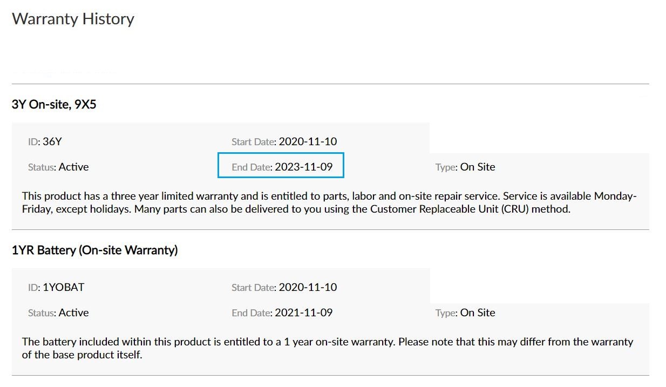This screenshot has height=387, width=666.
Task: Click Status Active in 3Y On-site section
Action: click(73, 167)
